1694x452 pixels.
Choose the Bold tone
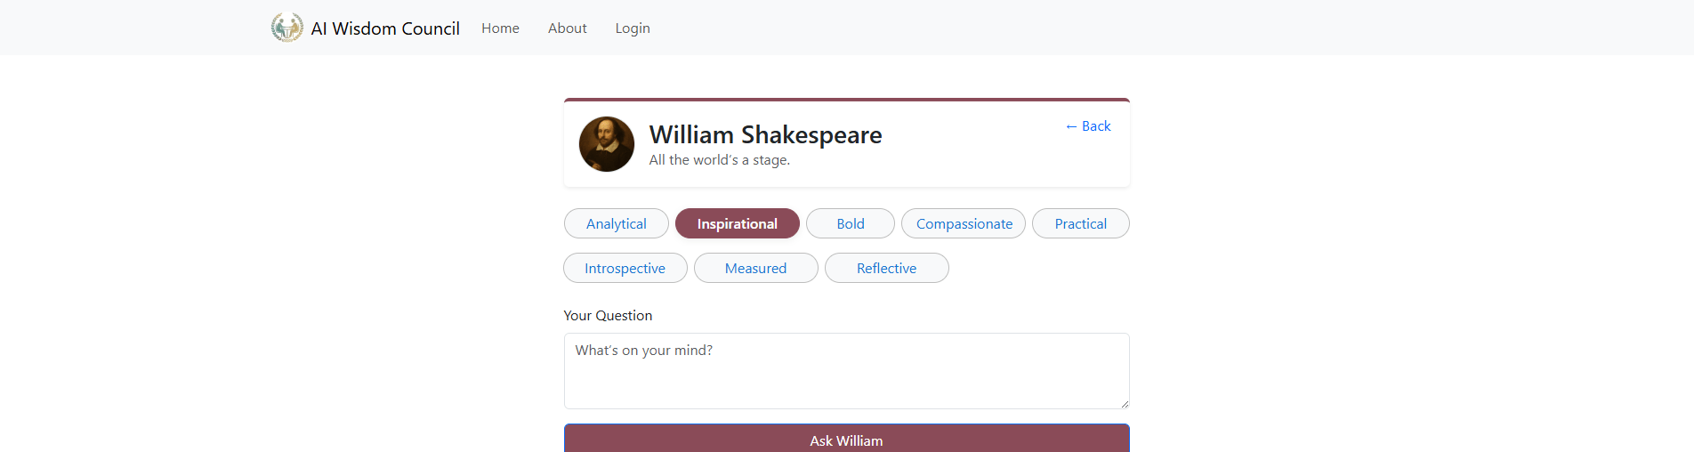coord(850,224)
